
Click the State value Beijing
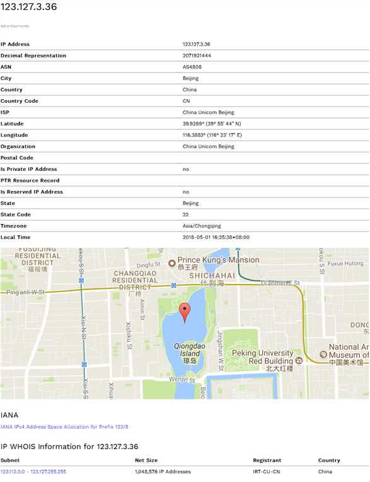[191, 203]
